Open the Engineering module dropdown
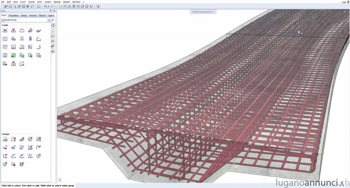Screen dimensions: 350x188 pos(49,20)
